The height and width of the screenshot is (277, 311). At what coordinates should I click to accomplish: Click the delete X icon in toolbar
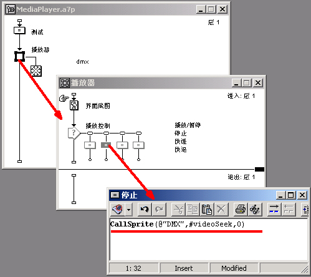(x=221, y=209)
